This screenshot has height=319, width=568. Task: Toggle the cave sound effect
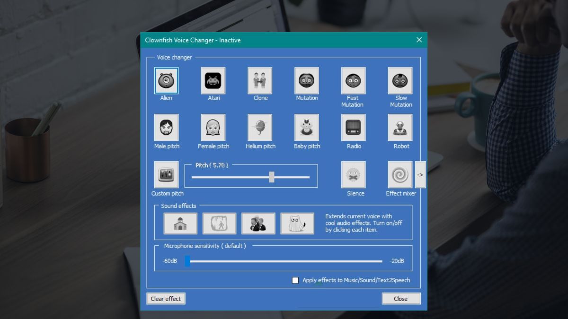point(220,223)
